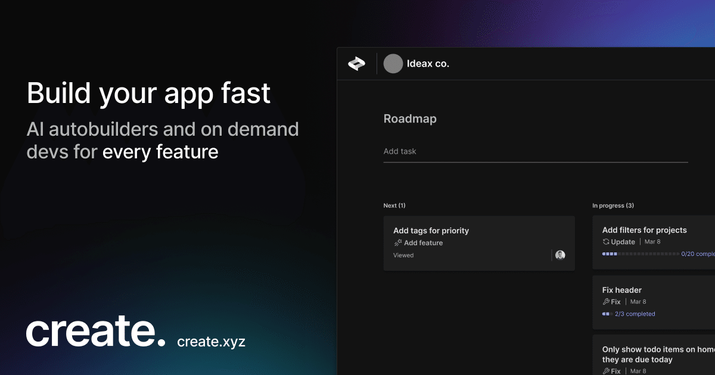Open the Add filters for projects task

644,230
